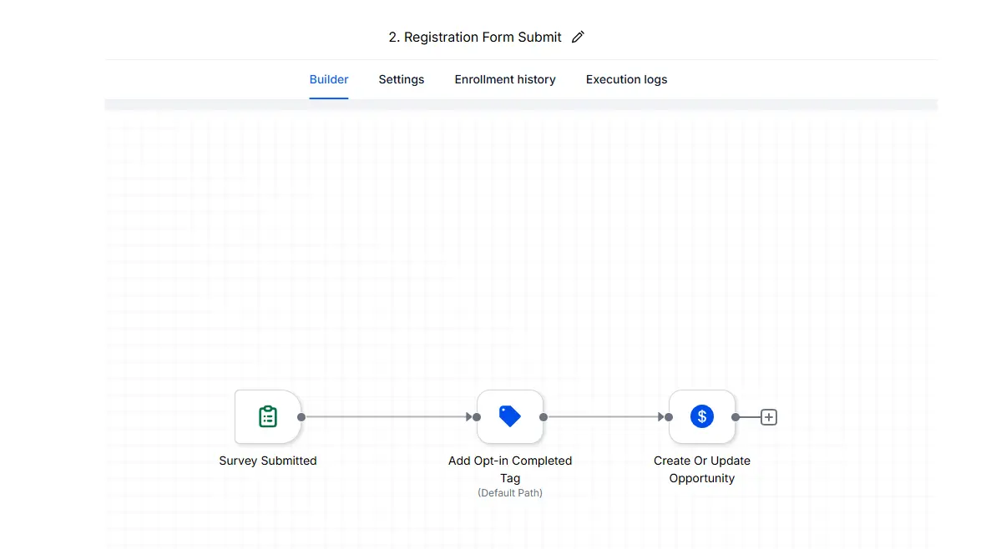Click the 'Add Opt-in Completed Tag' label
Screen dimensions: 1001x549
tap(509, 469)
